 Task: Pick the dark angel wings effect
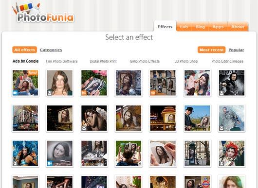pos(94,118)
